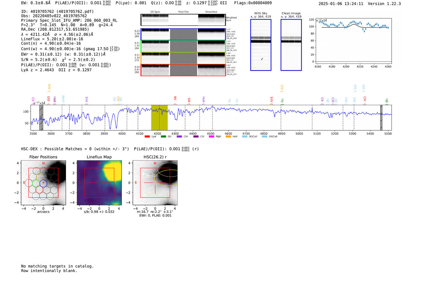Click the ID 4019705762 pdf text
Image resolution: width=422 pixels, height=287 pixels.
coord(57,11)
